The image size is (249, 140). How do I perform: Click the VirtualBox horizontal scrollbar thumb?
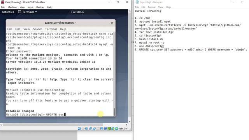[53, 125]
